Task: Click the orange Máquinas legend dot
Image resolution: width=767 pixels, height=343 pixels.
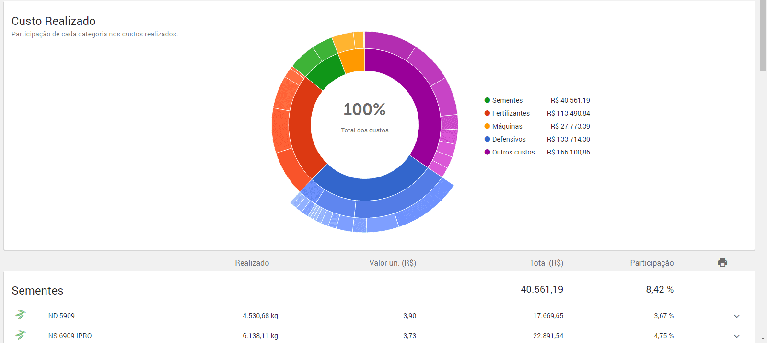Action: (x=487, y=126)
